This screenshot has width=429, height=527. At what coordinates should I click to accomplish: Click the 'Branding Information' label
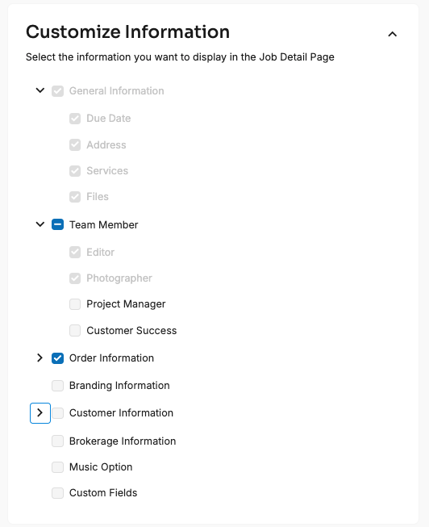coord(119,386)
